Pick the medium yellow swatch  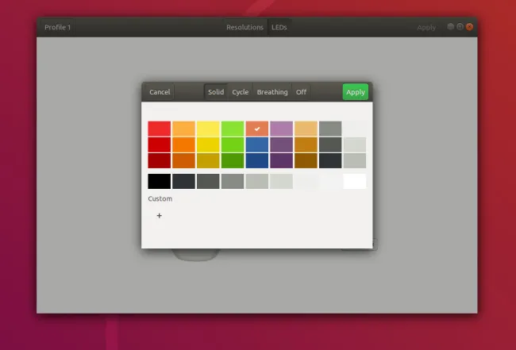coord(208,144)
